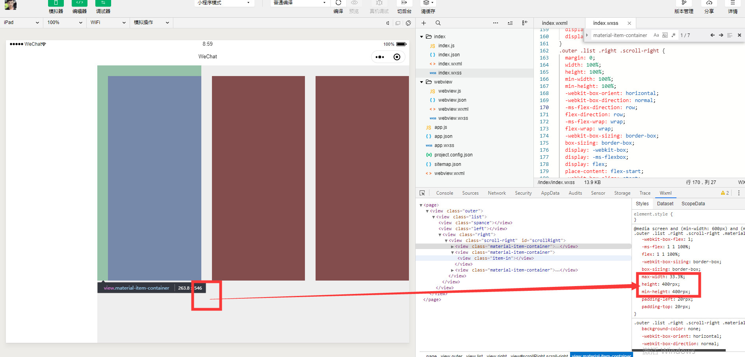Image resolution: width=745 pixels, height=357 pixels.
Task: Open the iPad device dropdown
Action: [21, 22]
